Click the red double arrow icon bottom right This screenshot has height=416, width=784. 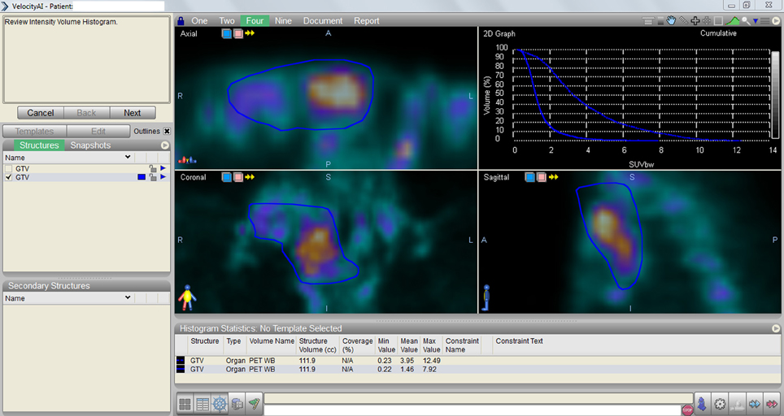click(772, 404)
